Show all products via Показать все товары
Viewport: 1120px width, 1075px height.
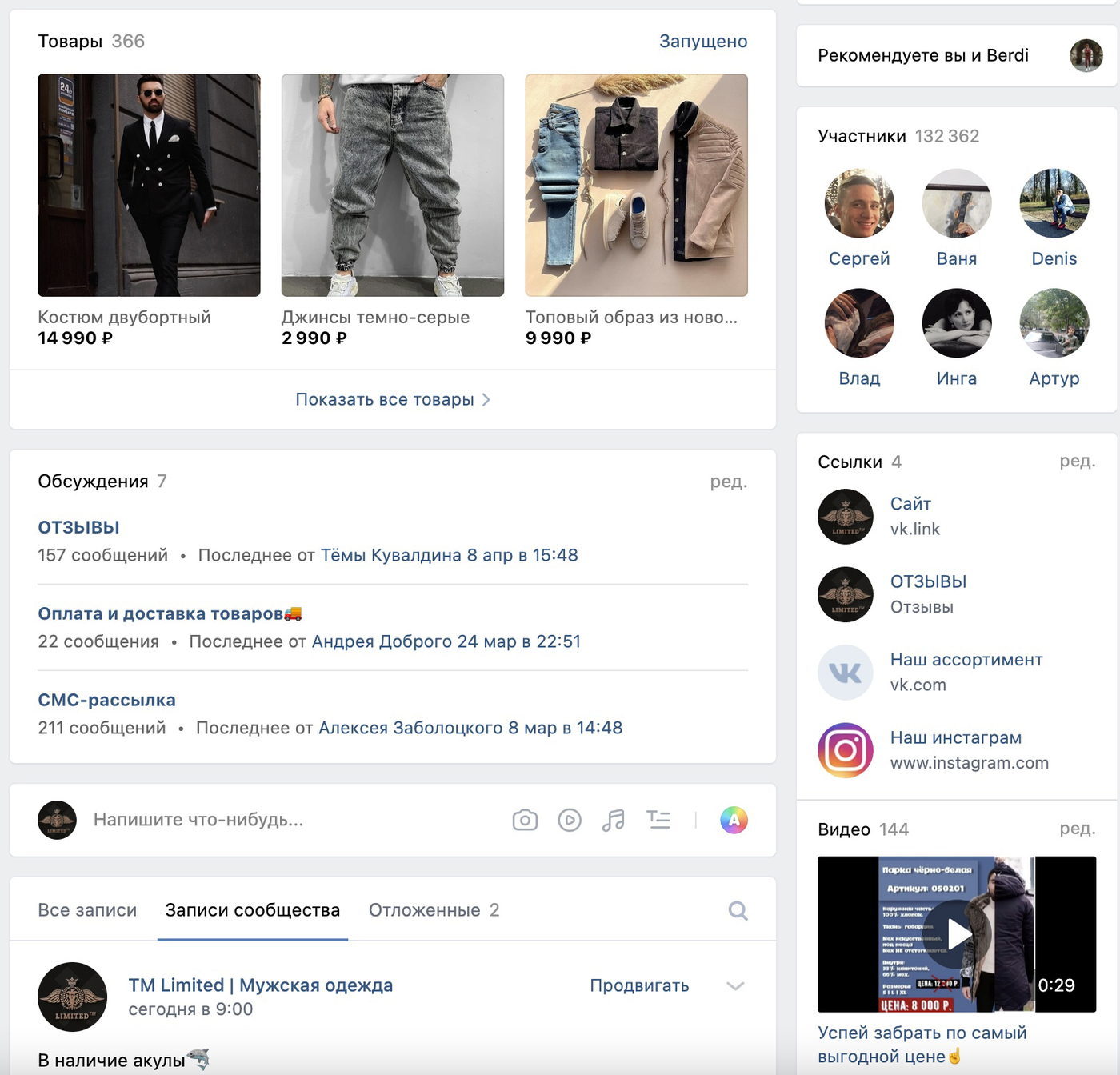(x=393, y=399)
